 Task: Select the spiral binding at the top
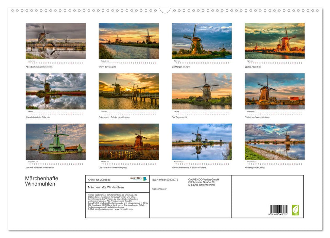(x=102, y=11)
